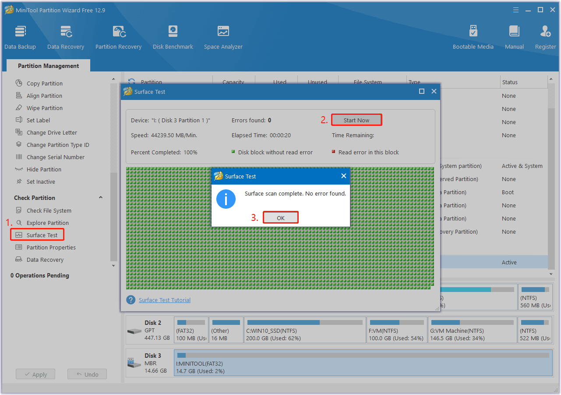Click the File System column header
This screenshot has width=561, height=395.
coord(367,82)
